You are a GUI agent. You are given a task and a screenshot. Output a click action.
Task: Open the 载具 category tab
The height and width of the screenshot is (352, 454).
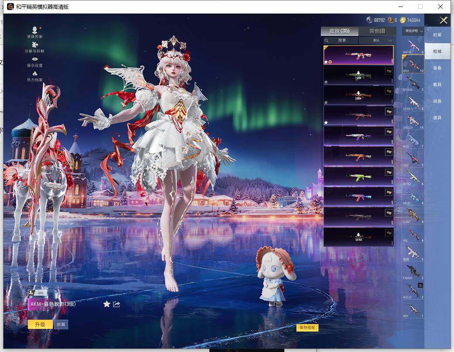(437, 85)
